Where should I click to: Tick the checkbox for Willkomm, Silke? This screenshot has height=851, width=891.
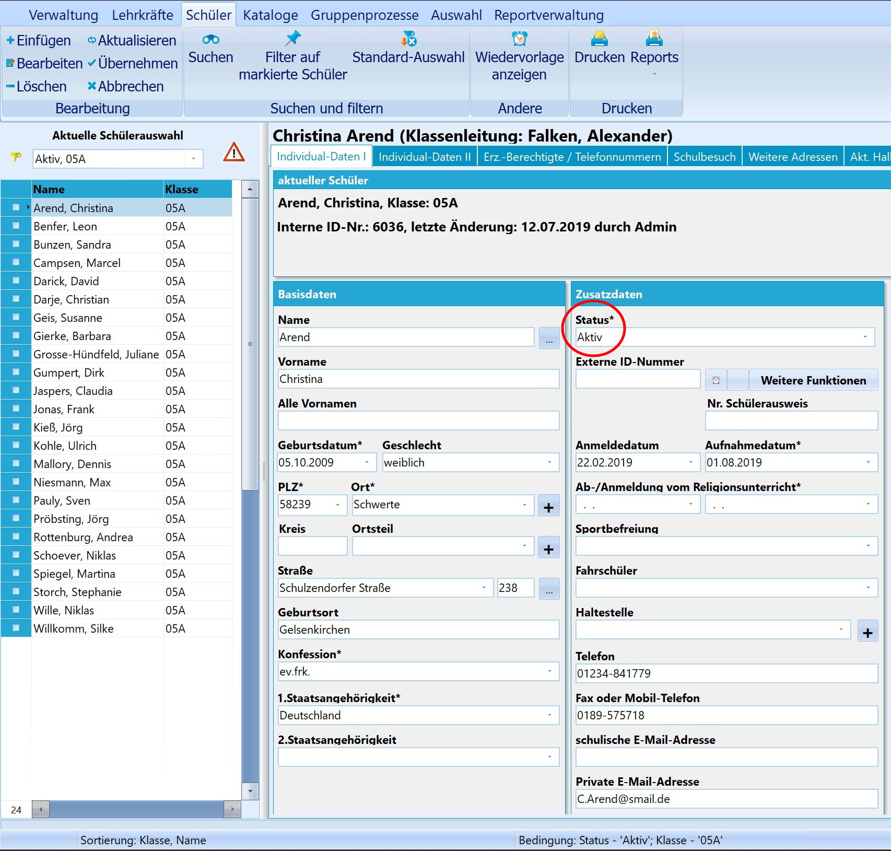pos(16,628)
